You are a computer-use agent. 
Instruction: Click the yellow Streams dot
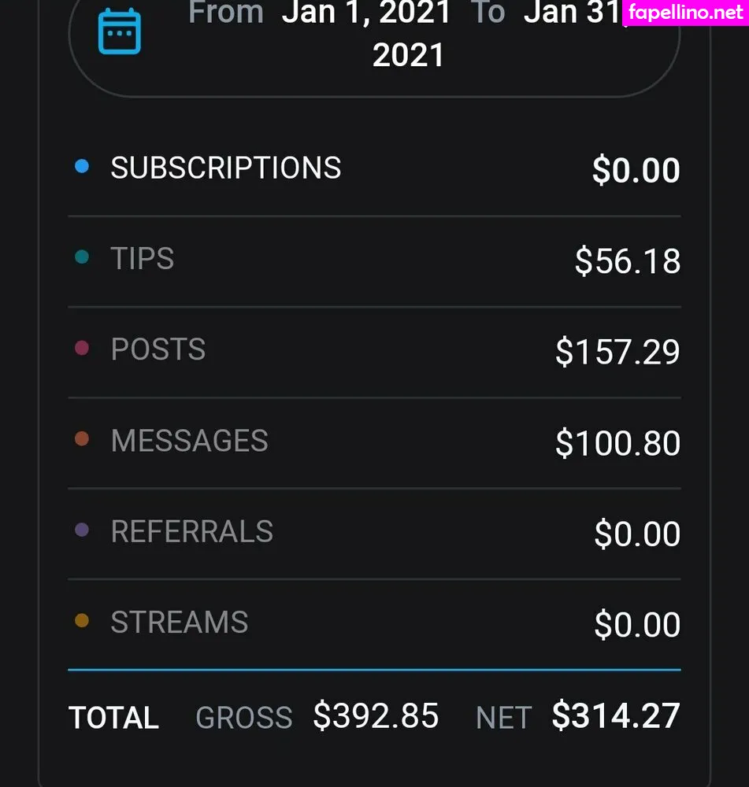coord(81,621)
